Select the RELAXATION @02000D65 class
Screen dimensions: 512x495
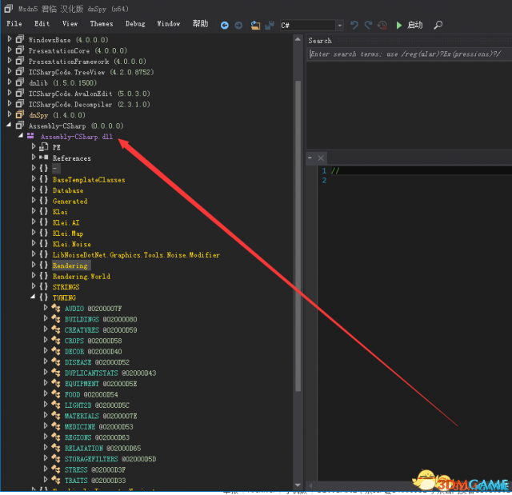tap(102, 449)
